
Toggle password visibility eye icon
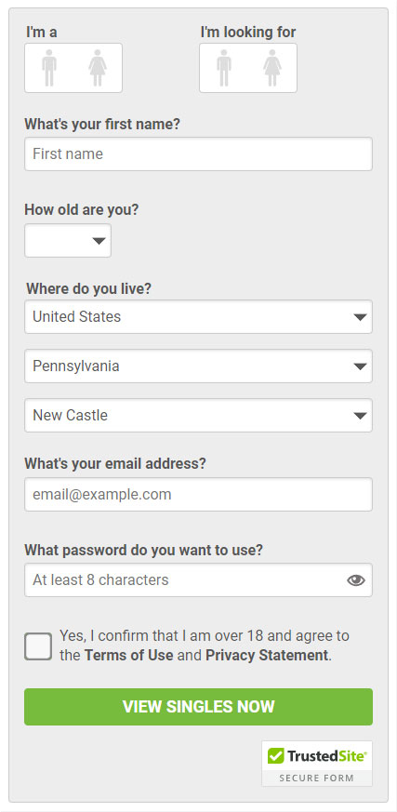[355, 580]
